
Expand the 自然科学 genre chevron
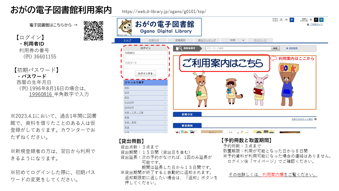click(165, 108)
